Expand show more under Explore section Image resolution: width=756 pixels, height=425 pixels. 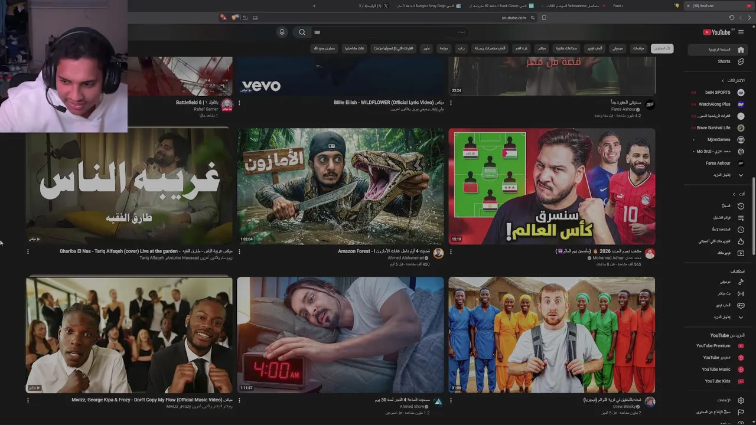tap(718, 317)
